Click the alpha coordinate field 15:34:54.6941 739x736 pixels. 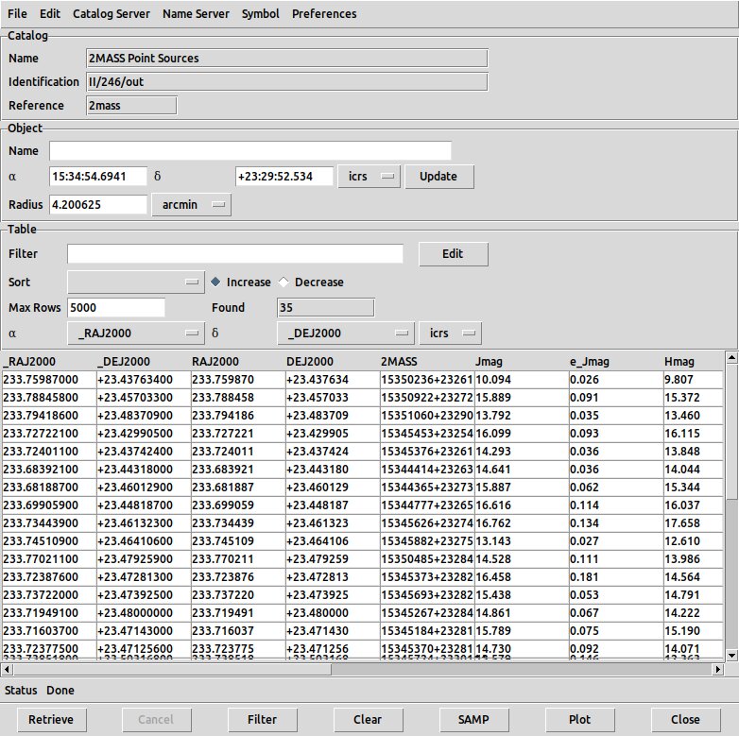click(x=98, y=177)
